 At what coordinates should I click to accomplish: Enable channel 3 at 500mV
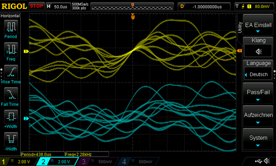(x=97, y=161)
